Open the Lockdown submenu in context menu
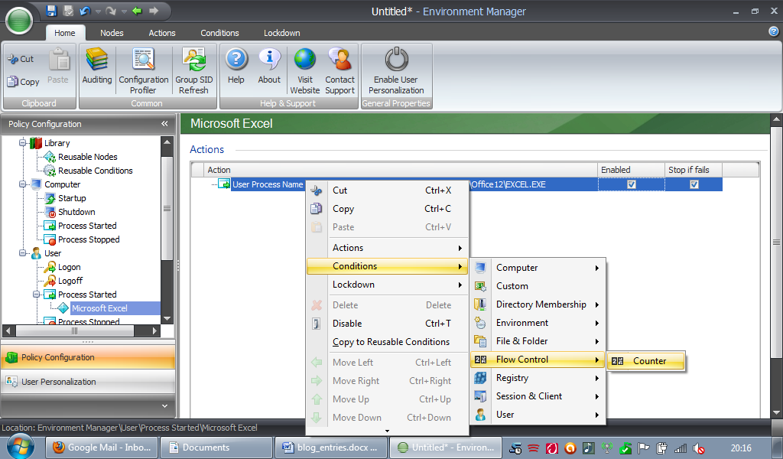 (x=388, y=285)
